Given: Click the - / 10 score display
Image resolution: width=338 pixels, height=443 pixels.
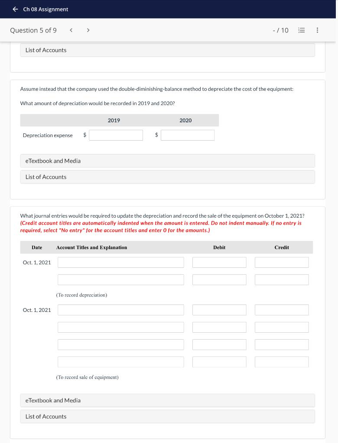Looking at the screenshot, I should pos(280,30).
